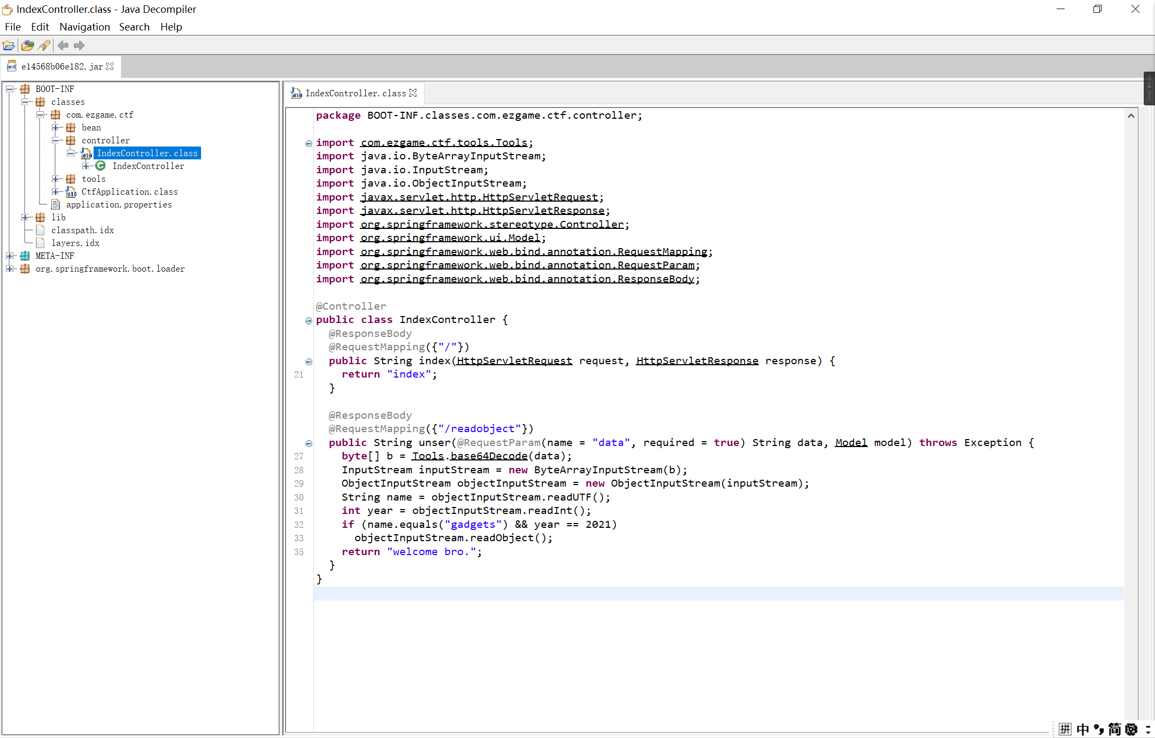Select application.properties in the tree
Screen dimensions: 1155x738
[x=119, y=204]
